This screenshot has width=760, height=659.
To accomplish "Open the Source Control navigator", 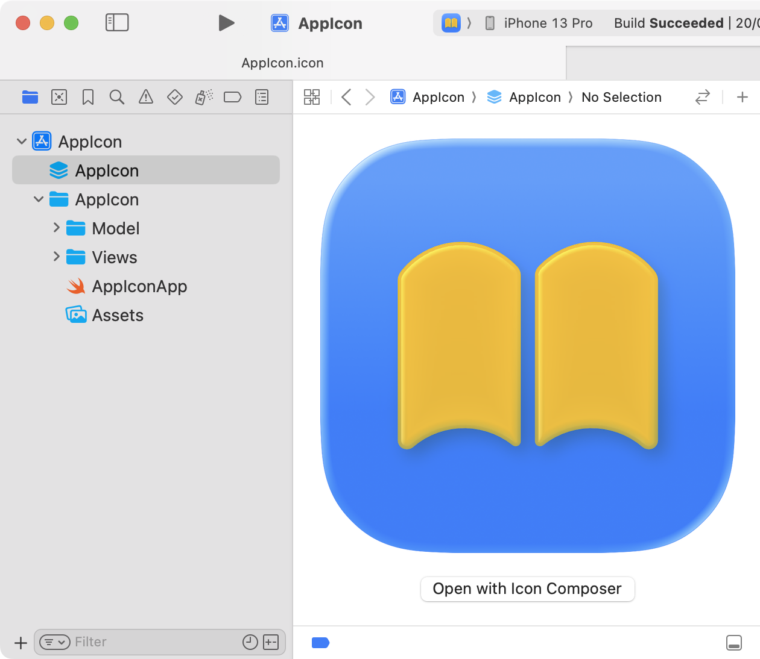I will (x=59, y=97).
